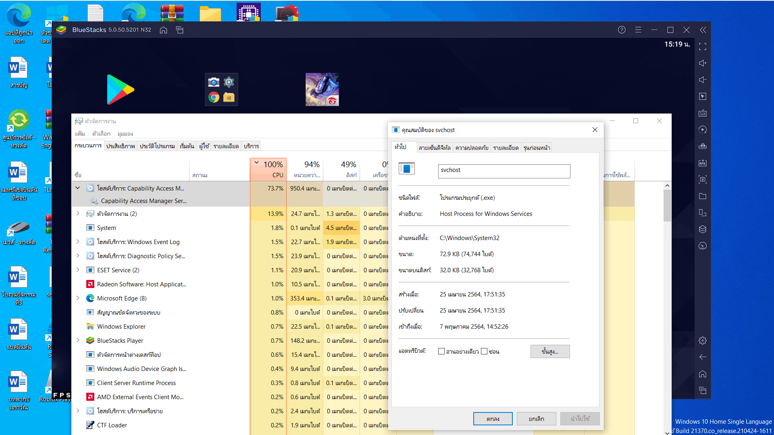Collapse the Capability Access Manager service host row
774x435 pixels.
[78, 188]
